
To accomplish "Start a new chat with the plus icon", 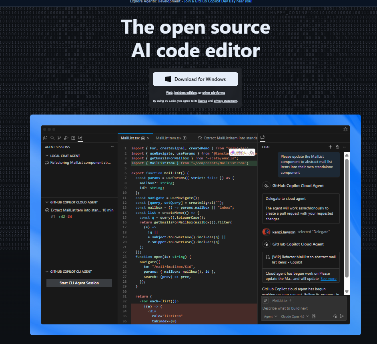I will tap(330, 147).
